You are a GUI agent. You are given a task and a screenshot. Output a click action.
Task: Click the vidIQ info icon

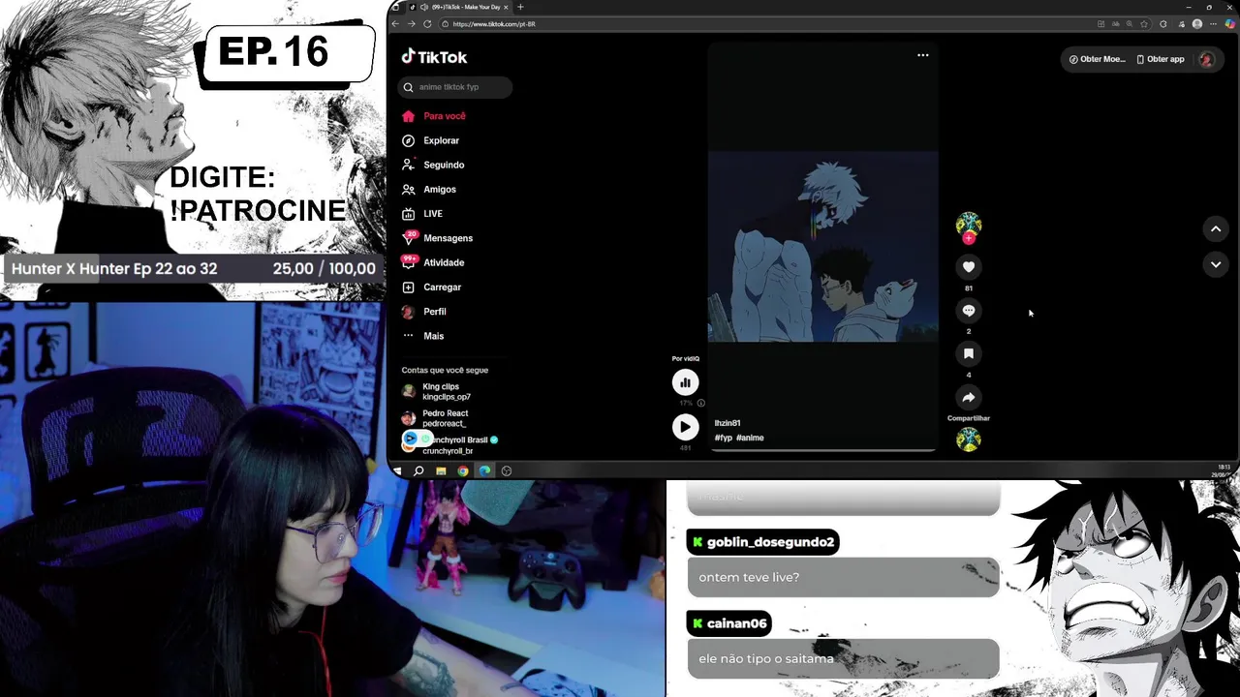(700, 403)
